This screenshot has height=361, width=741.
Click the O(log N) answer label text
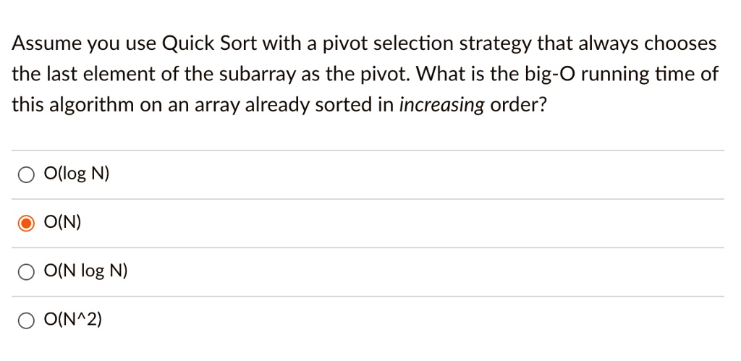77,174
